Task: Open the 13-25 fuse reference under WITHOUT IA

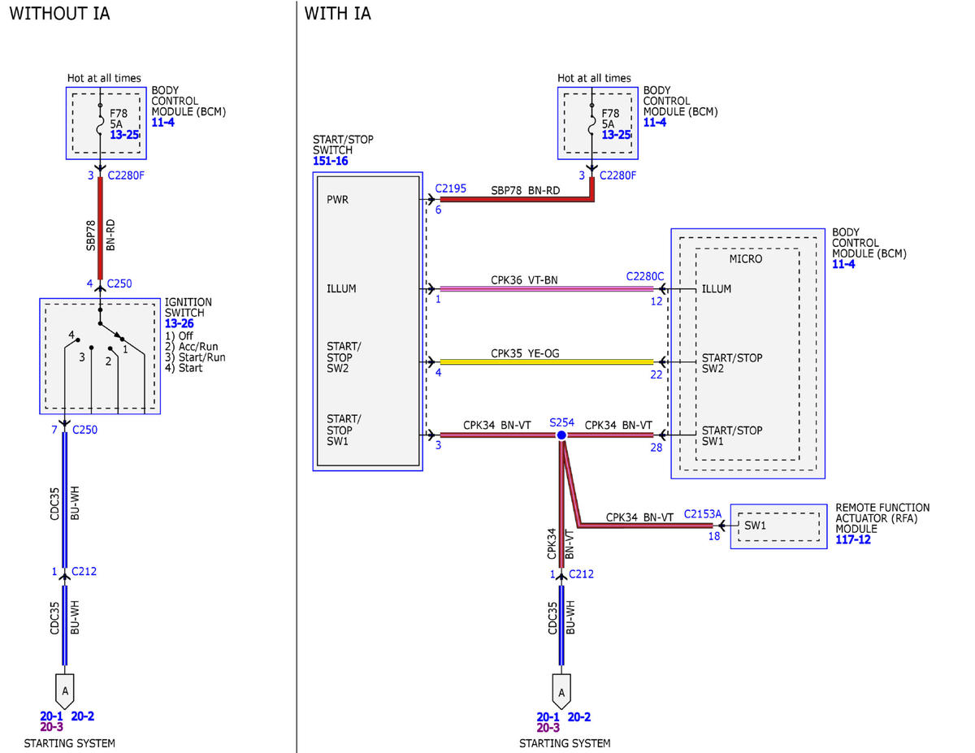Action: [x=124, y=135]
